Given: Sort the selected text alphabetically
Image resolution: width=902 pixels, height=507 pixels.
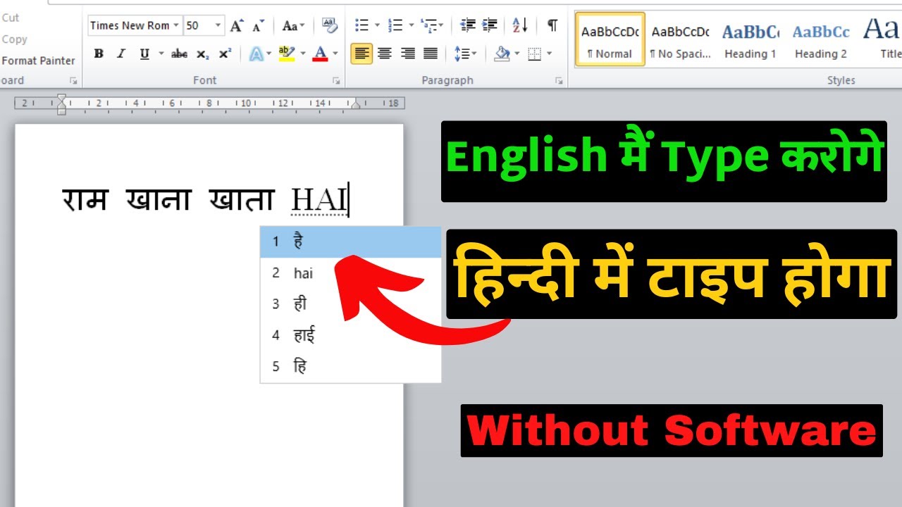Looking at the screenshot, I should point(520,25).
